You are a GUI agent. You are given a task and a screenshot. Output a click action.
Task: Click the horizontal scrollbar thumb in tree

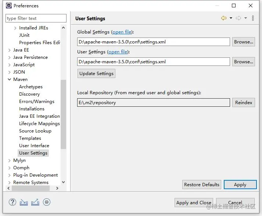click(30, 188)
